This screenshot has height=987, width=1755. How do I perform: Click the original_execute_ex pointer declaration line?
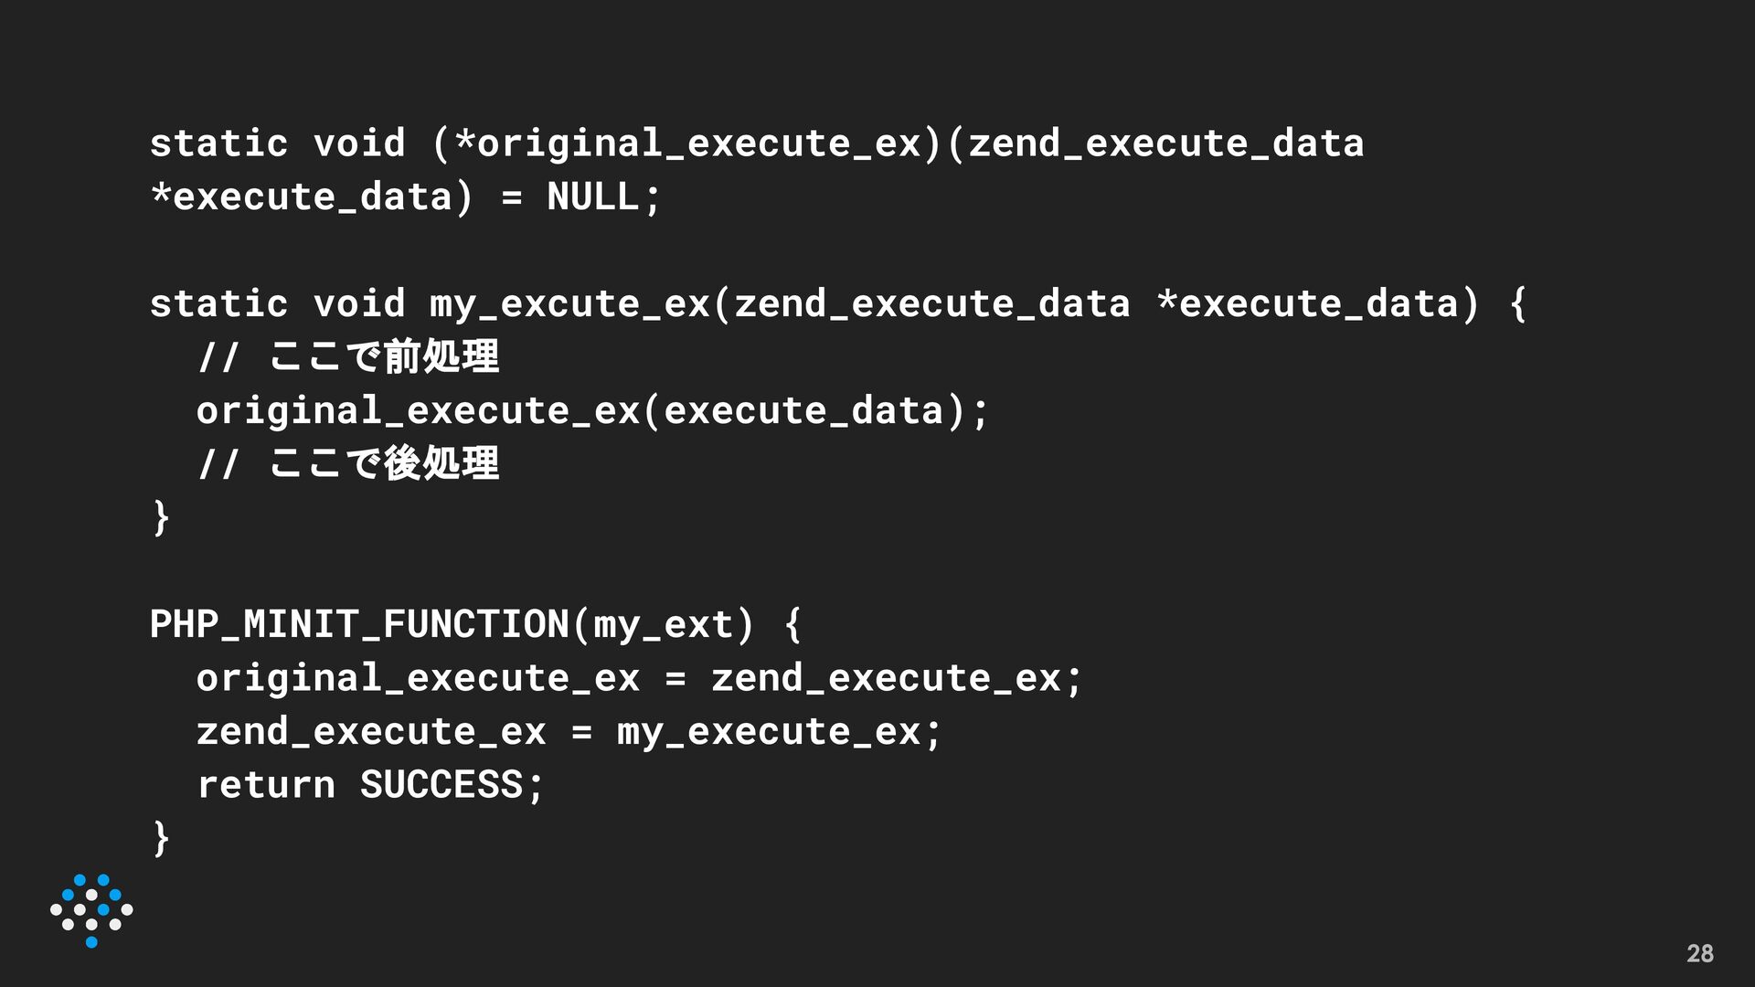pos(757,143)
